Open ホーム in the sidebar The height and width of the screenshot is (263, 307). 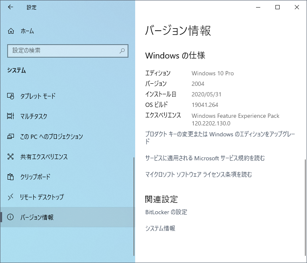coord(67,31)
